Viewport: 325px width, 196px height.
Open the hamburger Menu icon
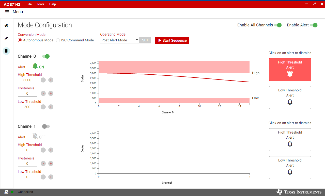[7, 12]
